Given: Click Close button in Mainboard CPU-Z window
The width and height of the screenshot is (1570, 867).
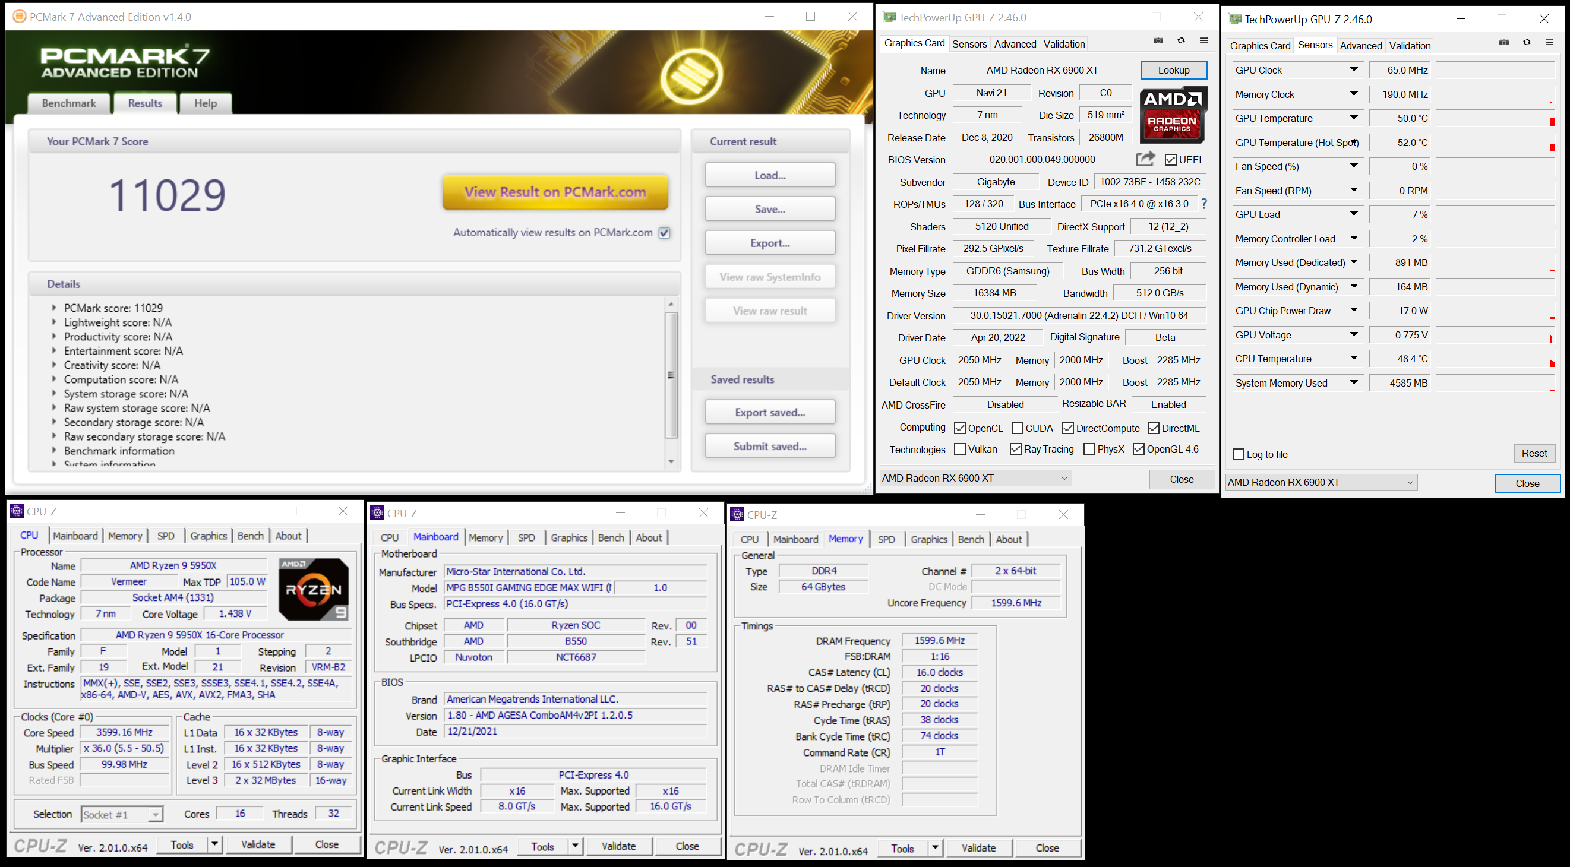Looking at the screenshot, I should (x=687, y=846).
